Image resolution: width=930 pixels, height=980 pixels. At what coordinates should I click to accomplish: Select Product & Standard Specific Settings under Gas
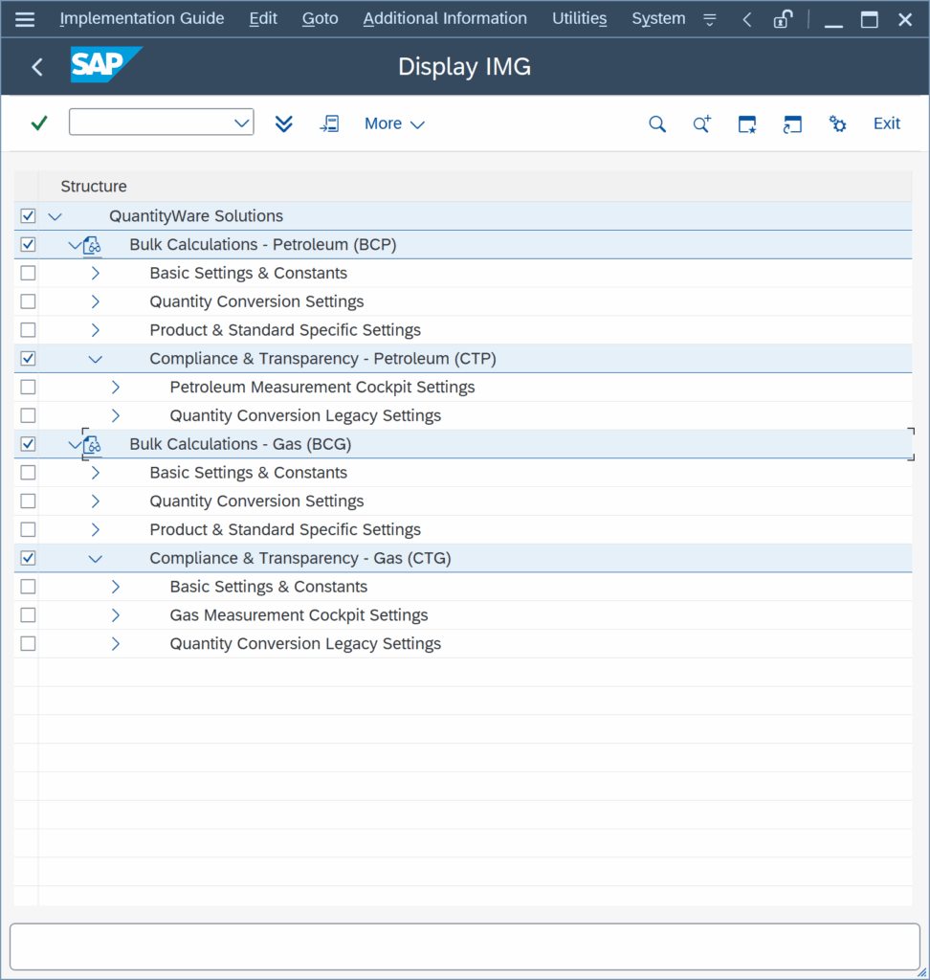[285, 530]
